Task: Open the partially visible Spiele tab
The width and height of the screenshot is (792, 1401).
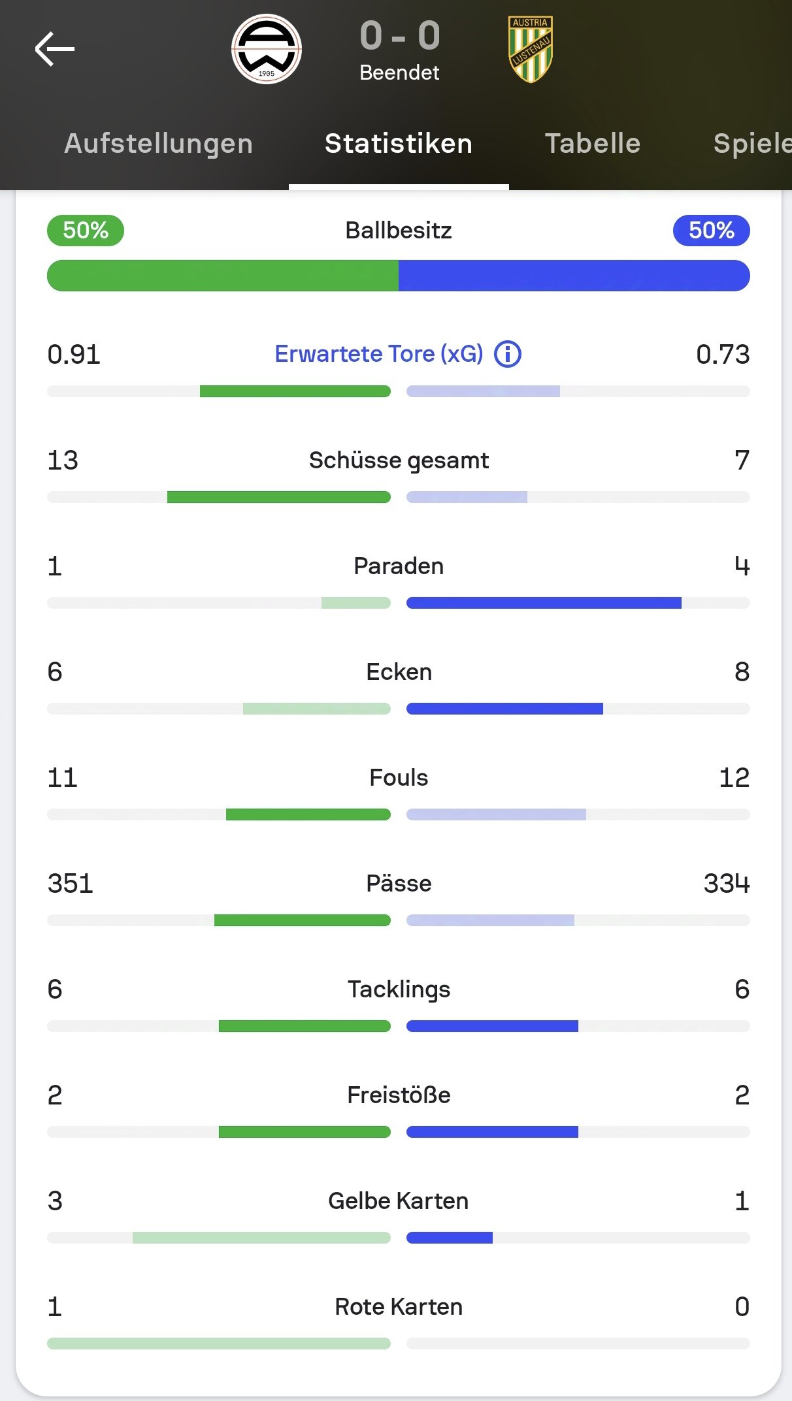Action: click(752, 144)
